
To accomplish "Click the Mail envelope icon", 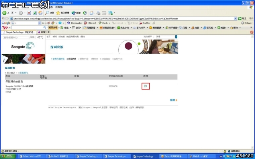I will point(91,13).
